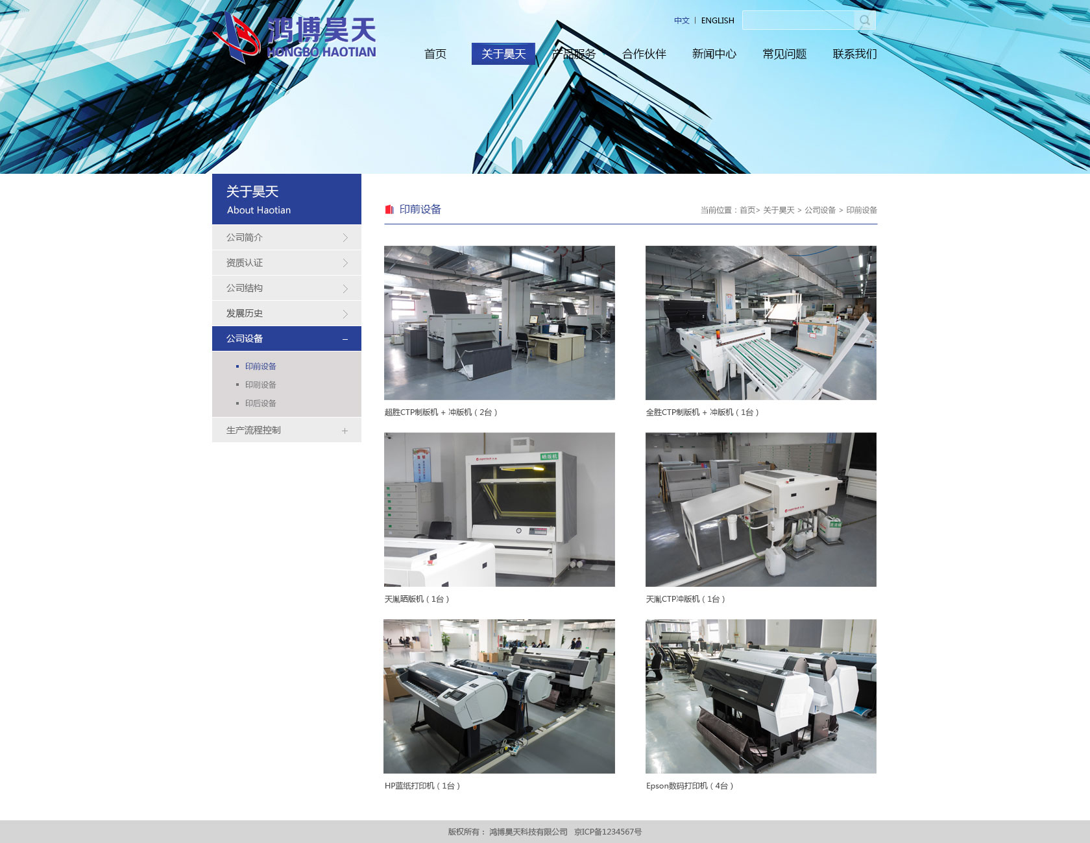
Task: Select 印刷设备 in the sidebar submenu
Action: (x=260, y=385)
